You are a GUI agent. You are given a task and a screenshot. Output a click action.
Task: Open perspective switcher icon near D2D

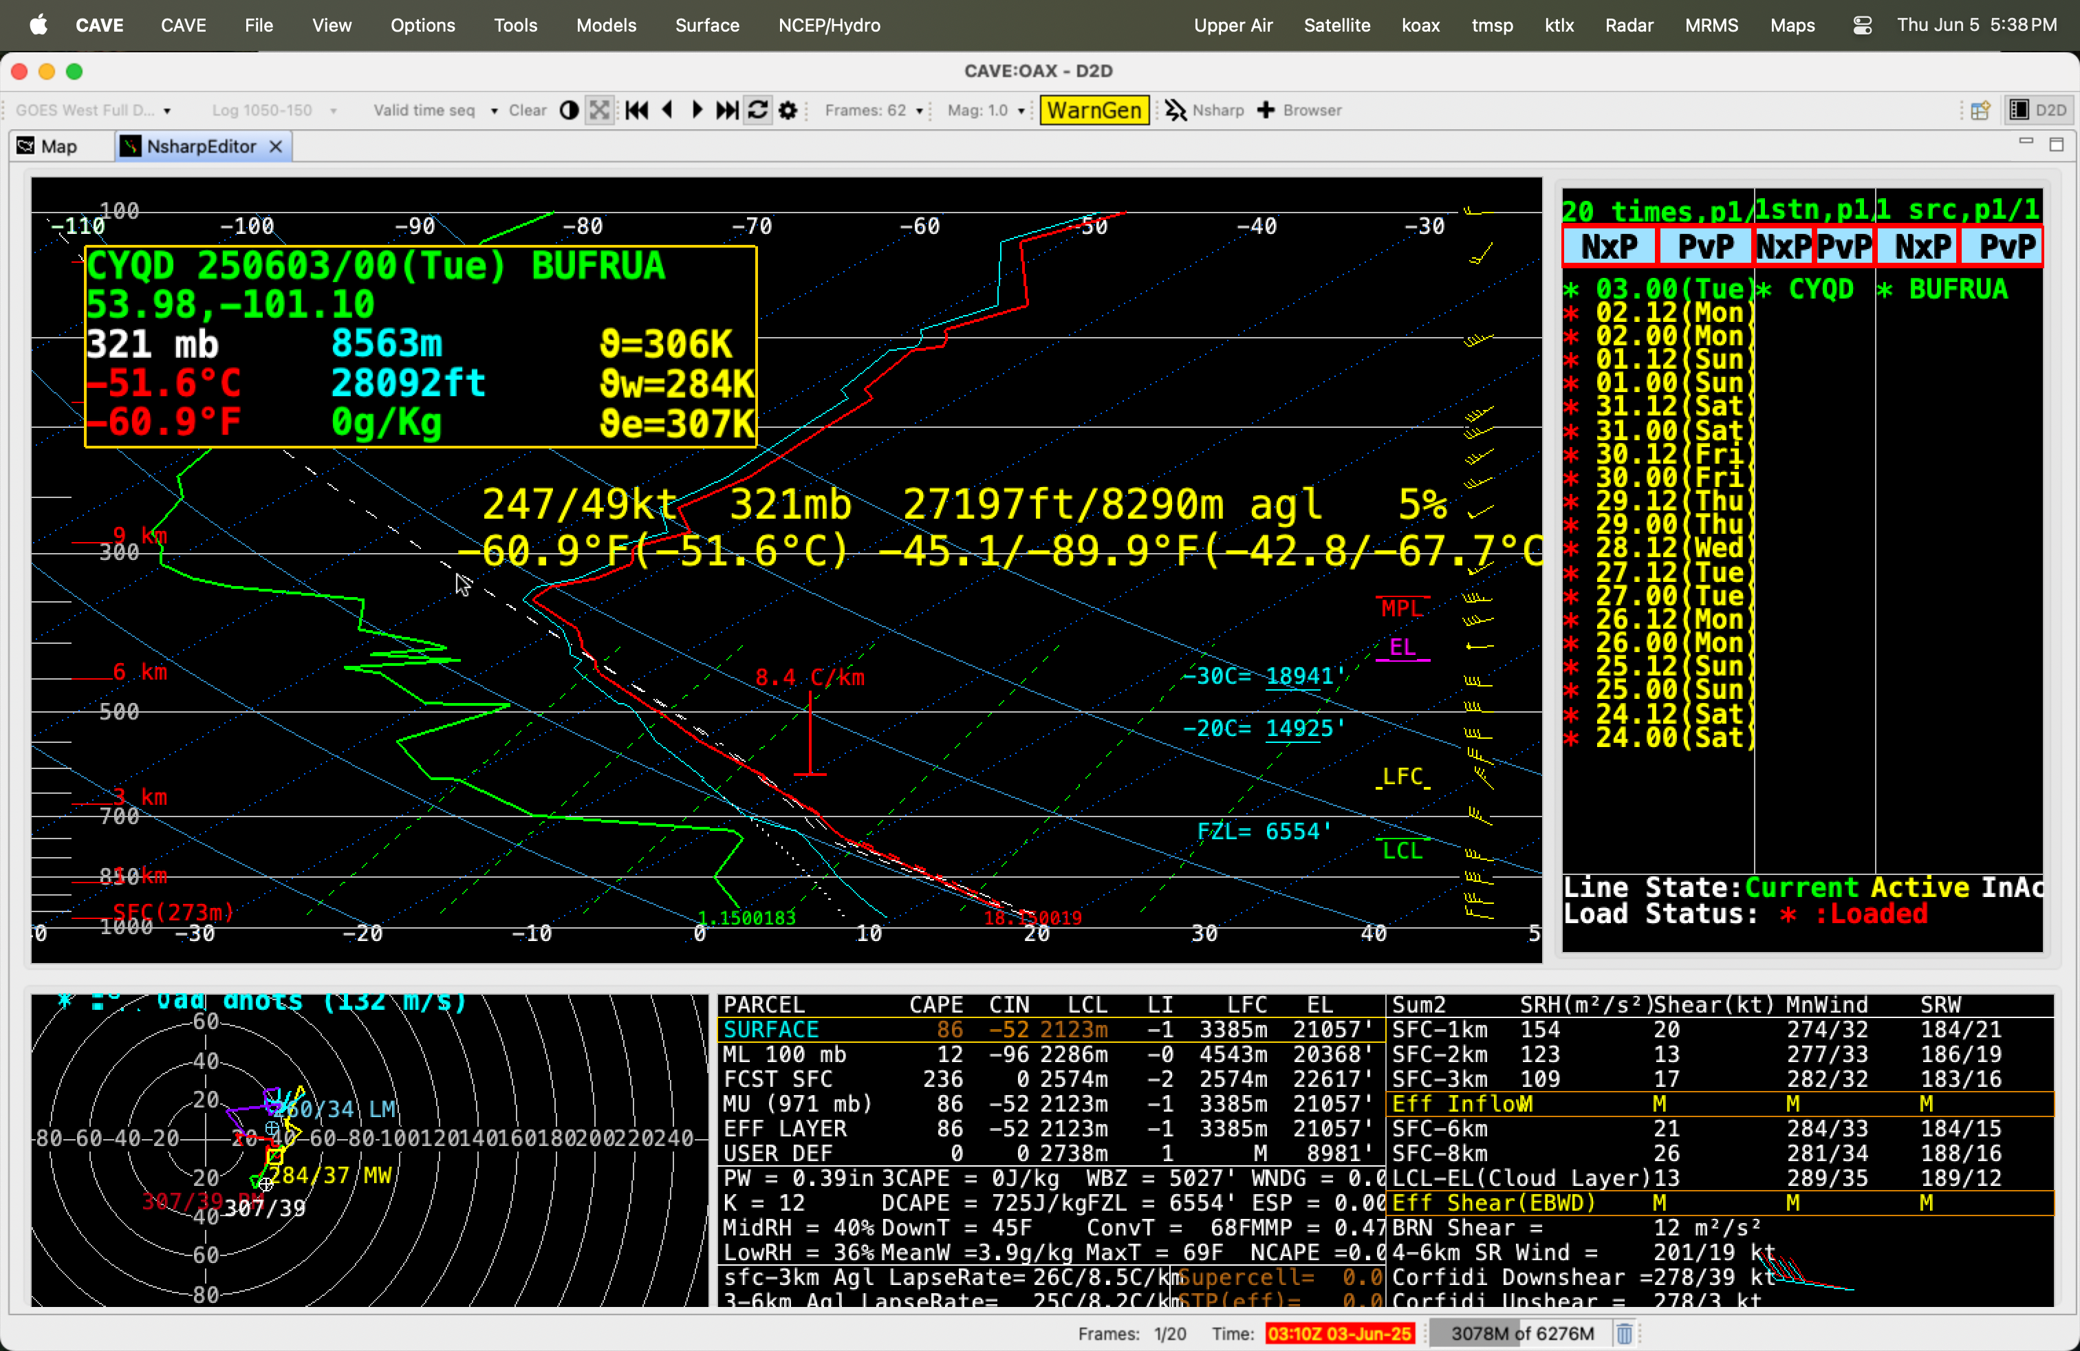1980,110
